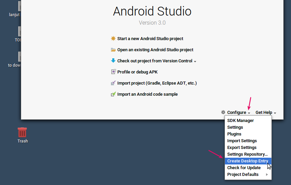The width and height of the screenshot is (291, 185).
Task: Click the folder icon for opening existing project
Action: point(113,50)
